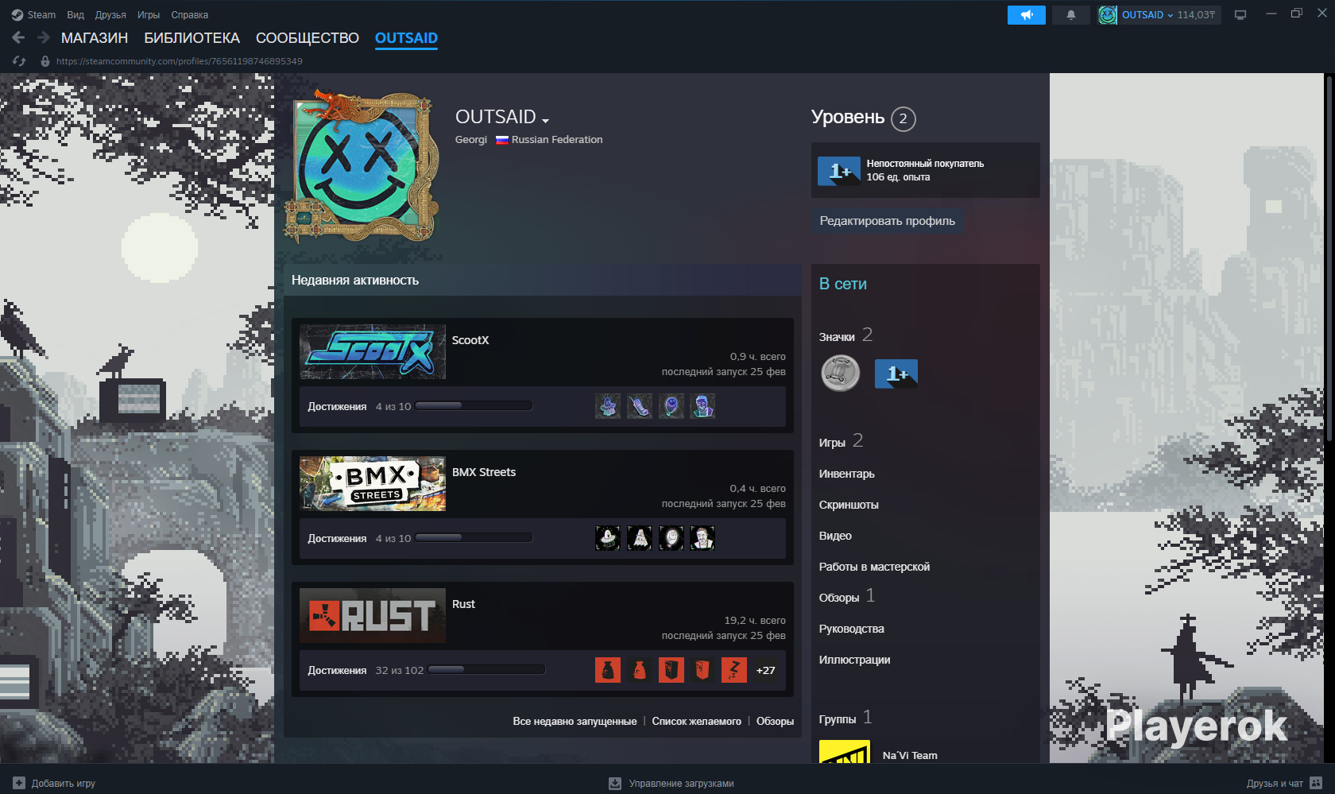Click first ScootX achievement icon
This screenshot has width=1335, height=794.
tap(608, 406)
